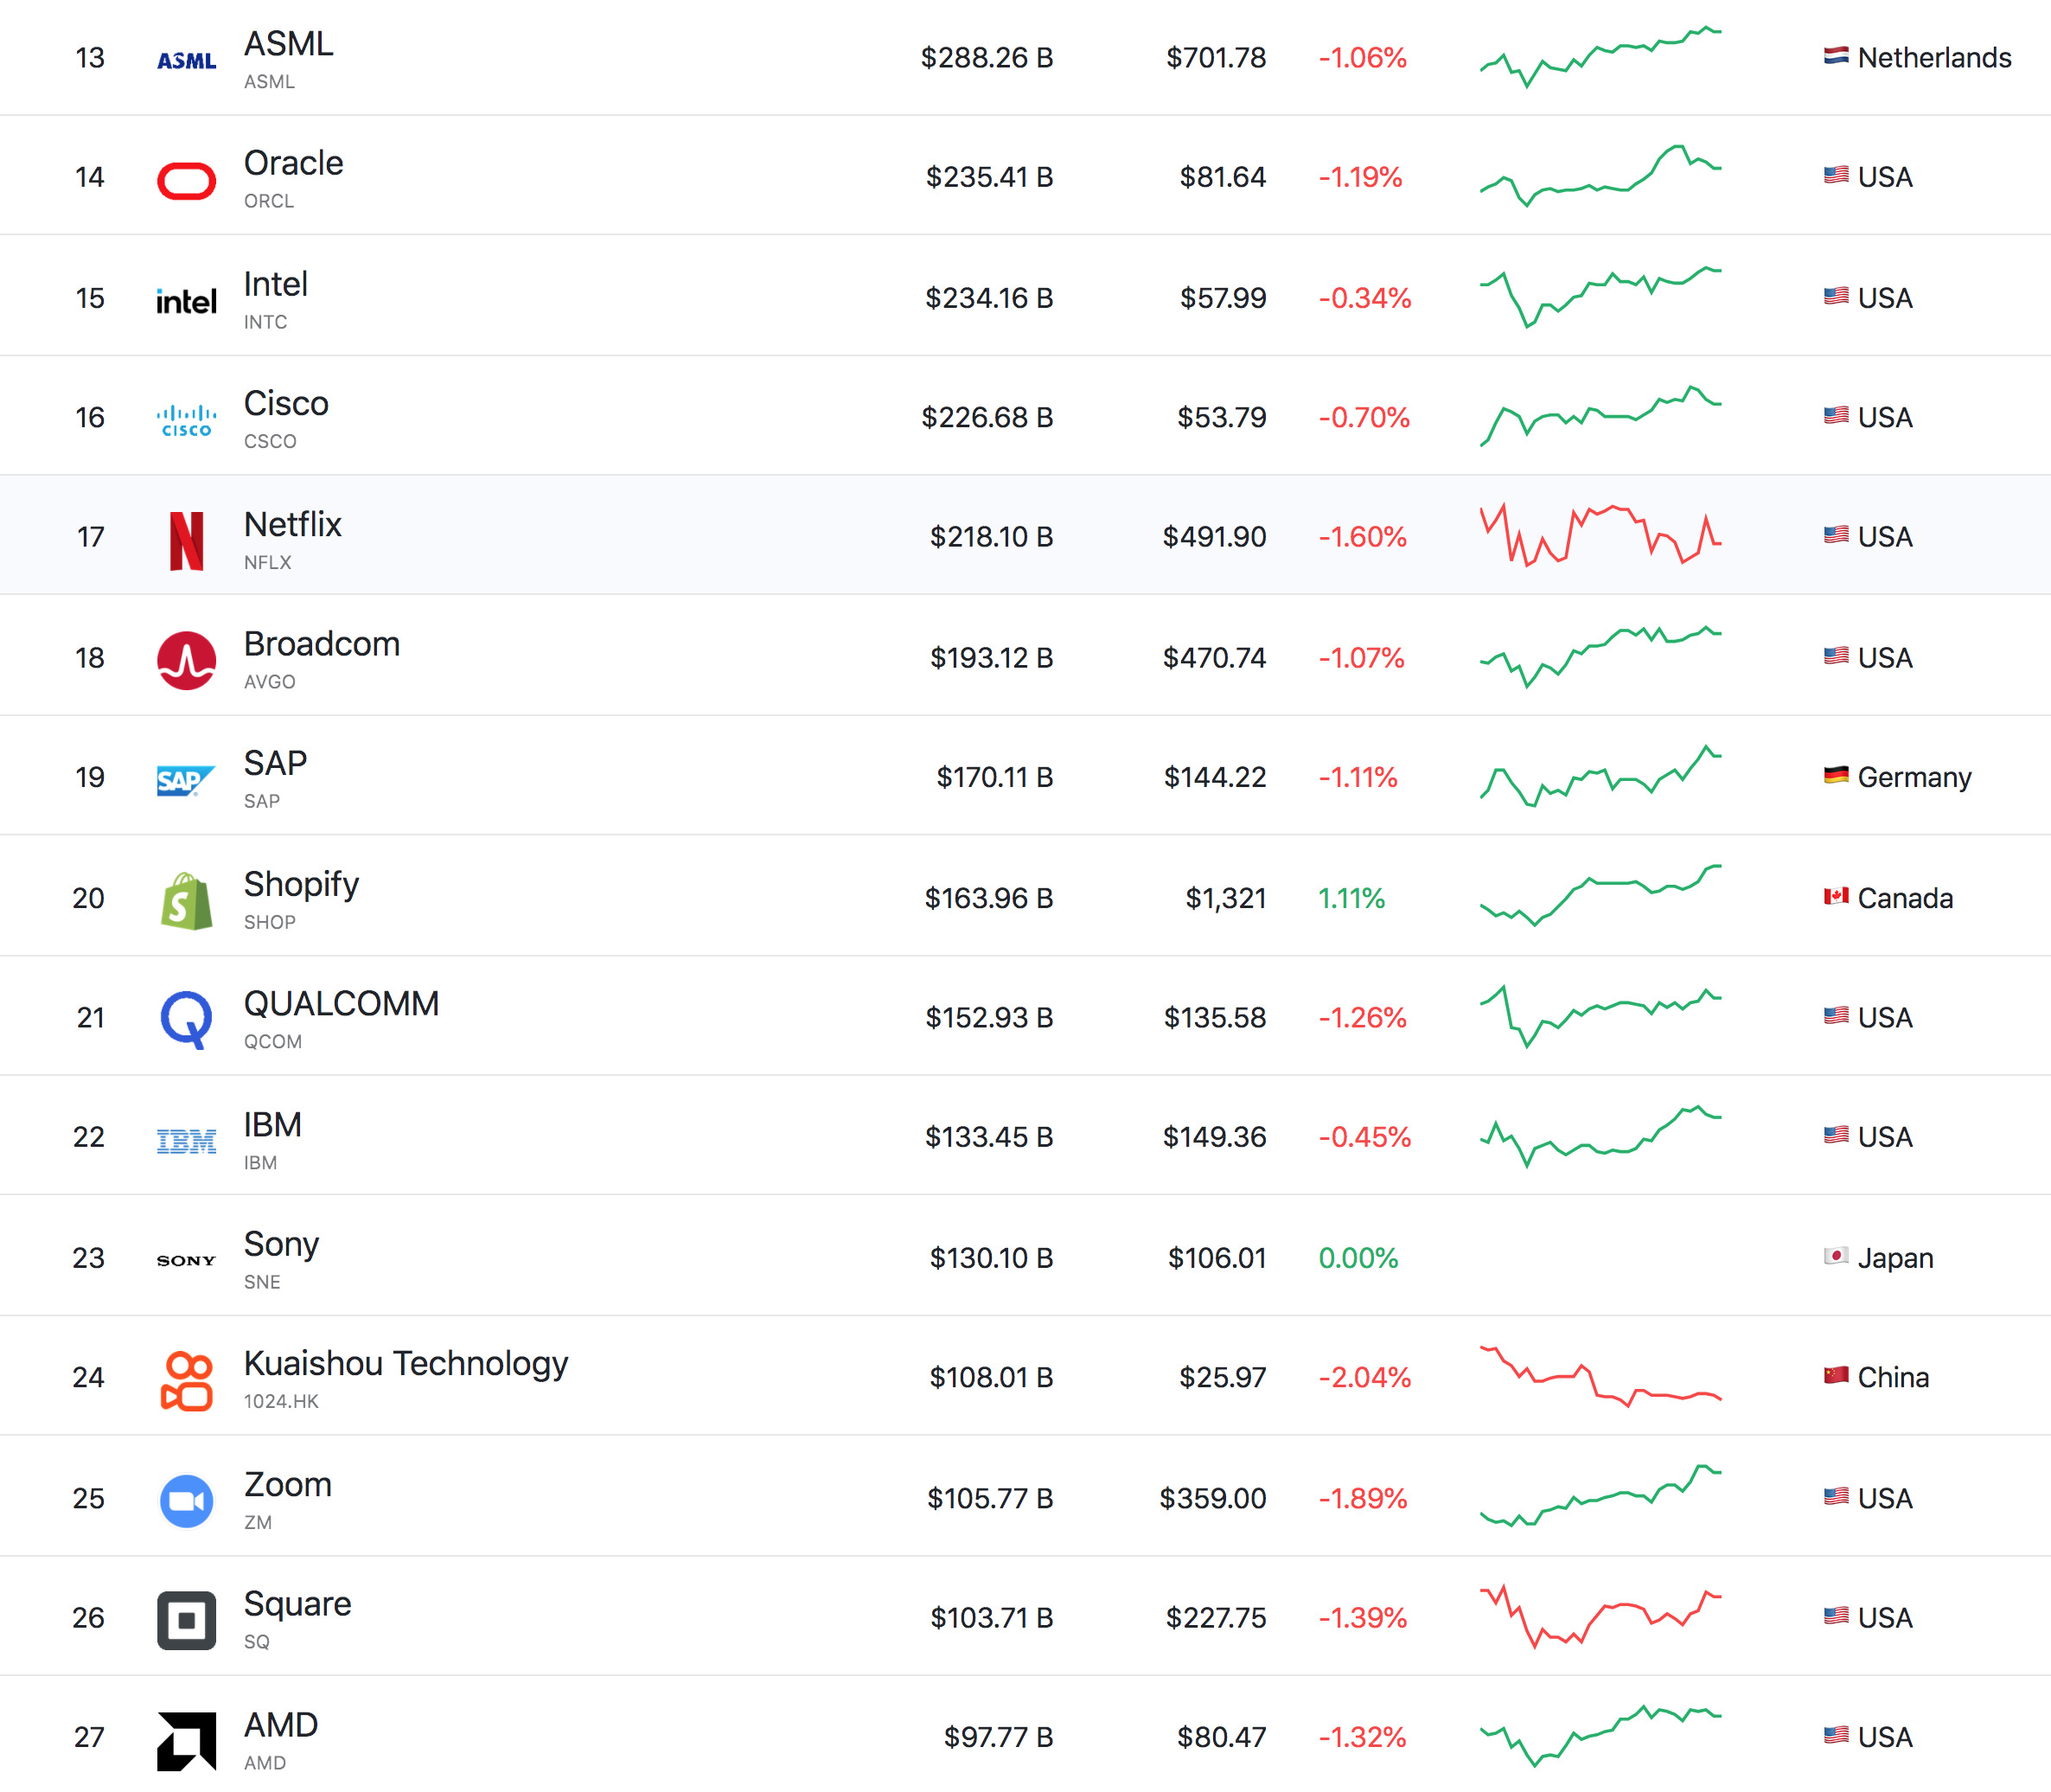
Task: Click the Intel logo icon
Action: click(187, 301)
